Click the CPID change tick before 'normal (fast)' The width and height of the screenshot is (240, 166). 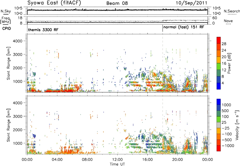click(x=163, y=28)
